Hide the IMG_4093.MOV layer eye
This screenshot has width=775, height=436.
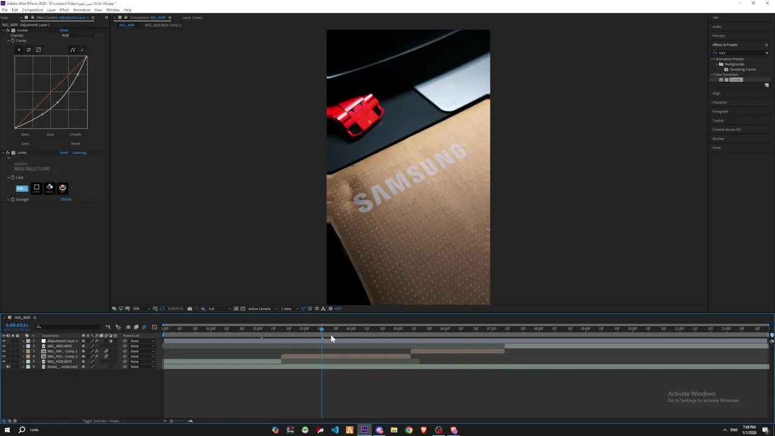4,346
